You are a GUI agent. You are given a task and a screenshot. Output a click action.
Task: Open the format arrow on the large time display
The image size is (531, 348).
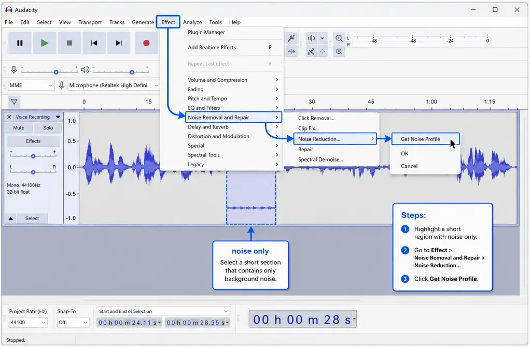coord(354,319)
